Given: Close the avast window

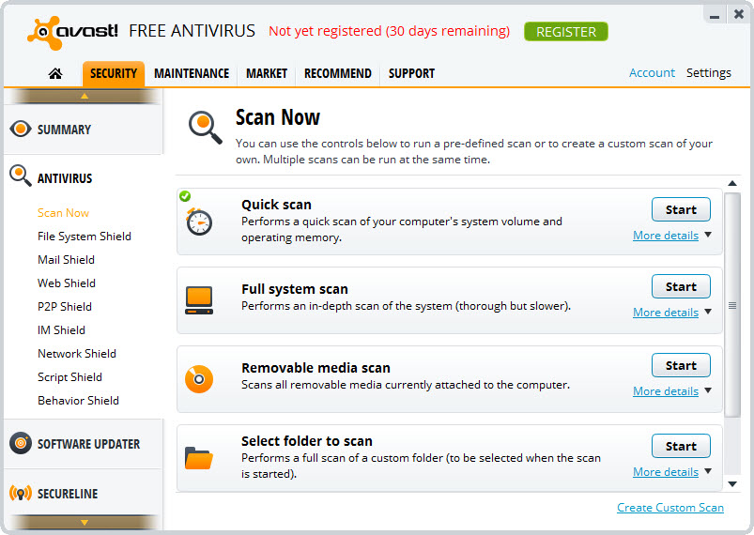Looking at the screenshot, I should point(739,15).
